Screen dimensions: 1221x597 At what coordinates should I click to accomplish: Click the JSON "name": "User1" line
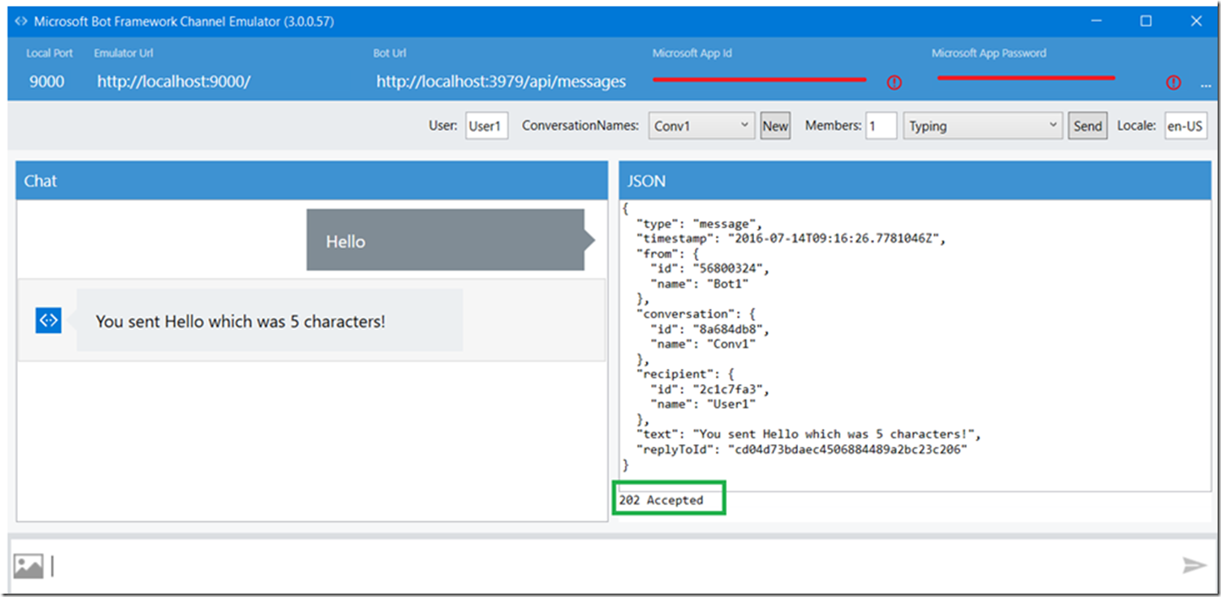(x=703, y=404)
